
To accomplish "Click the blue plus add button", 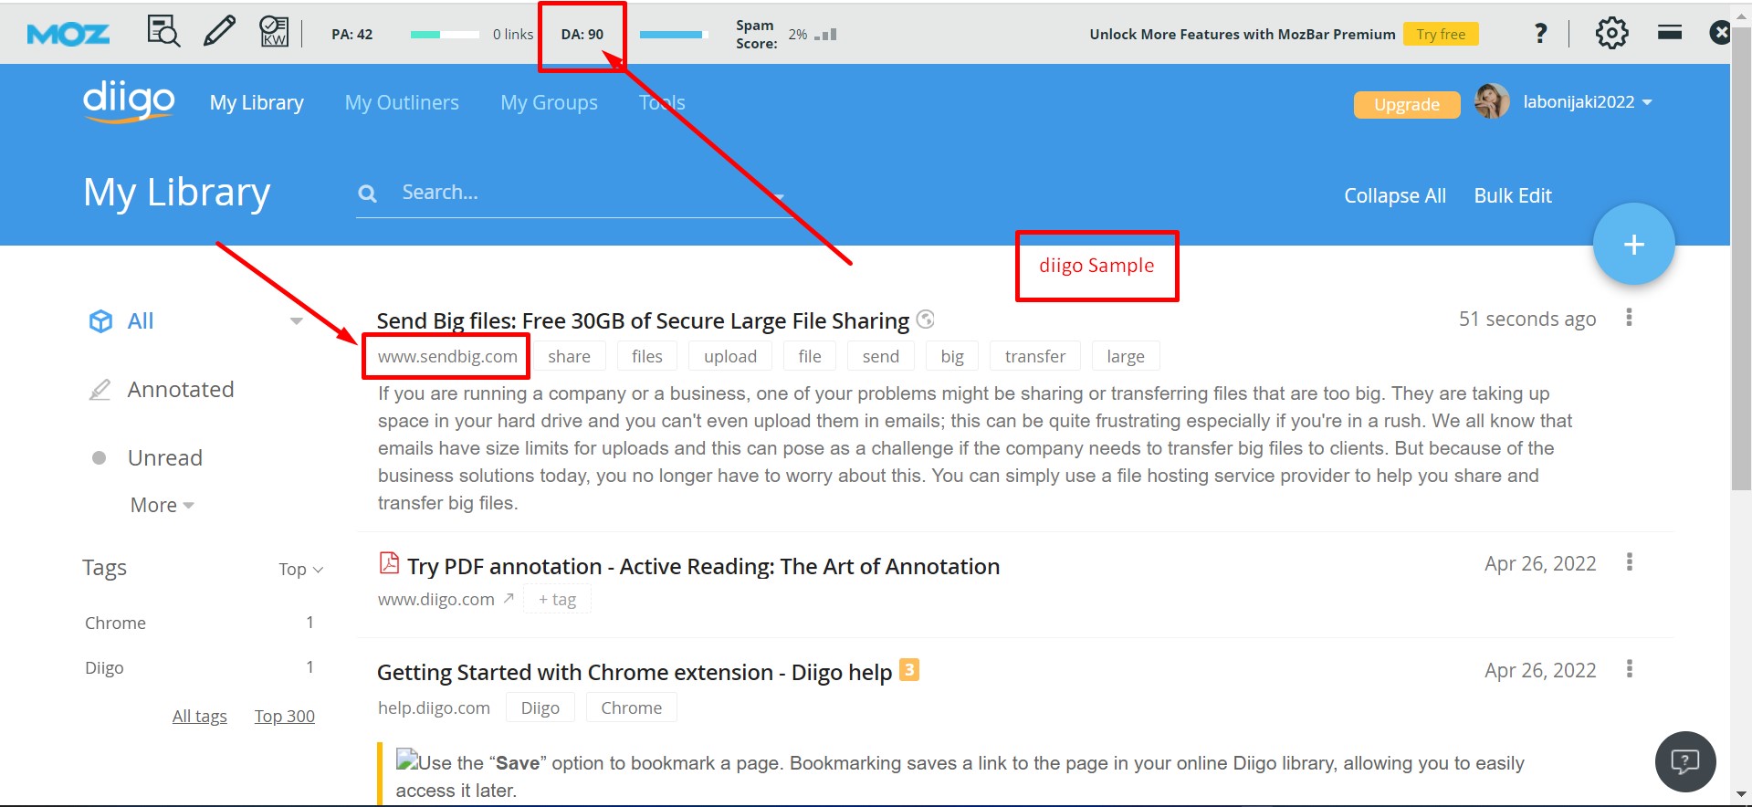I will [x=1633, y=244].
